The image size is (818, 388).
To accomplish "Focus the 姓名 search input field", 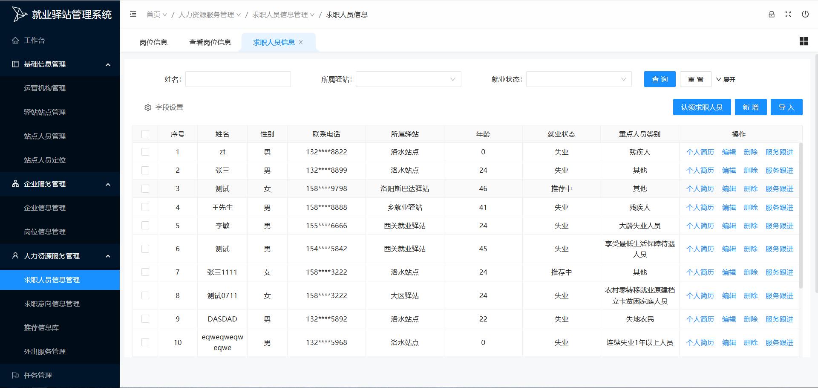I will click(238, 79).
